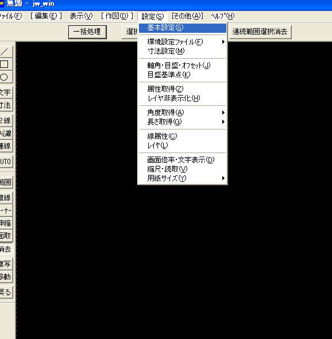Viewport: 332px width, 339px height.
Task: Click the 一括処理 button
Action: (87, 32)
